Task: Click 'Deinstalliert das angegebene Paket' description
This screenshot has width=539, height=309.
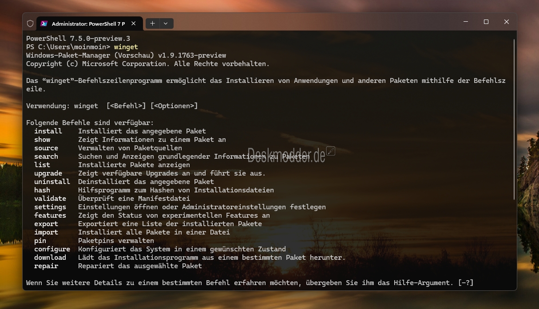Action: pyautogui.click(x=146, y=182)
